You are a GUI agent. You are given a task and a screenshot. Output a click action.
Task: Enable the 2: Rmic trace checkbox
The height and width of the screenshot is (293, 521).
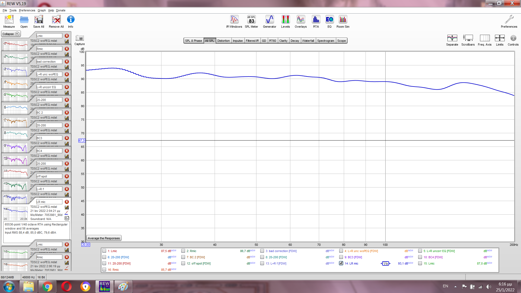pyautogui.click(x=183, y=251)
